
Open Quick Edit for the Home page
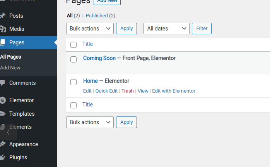tap(106, 91)
